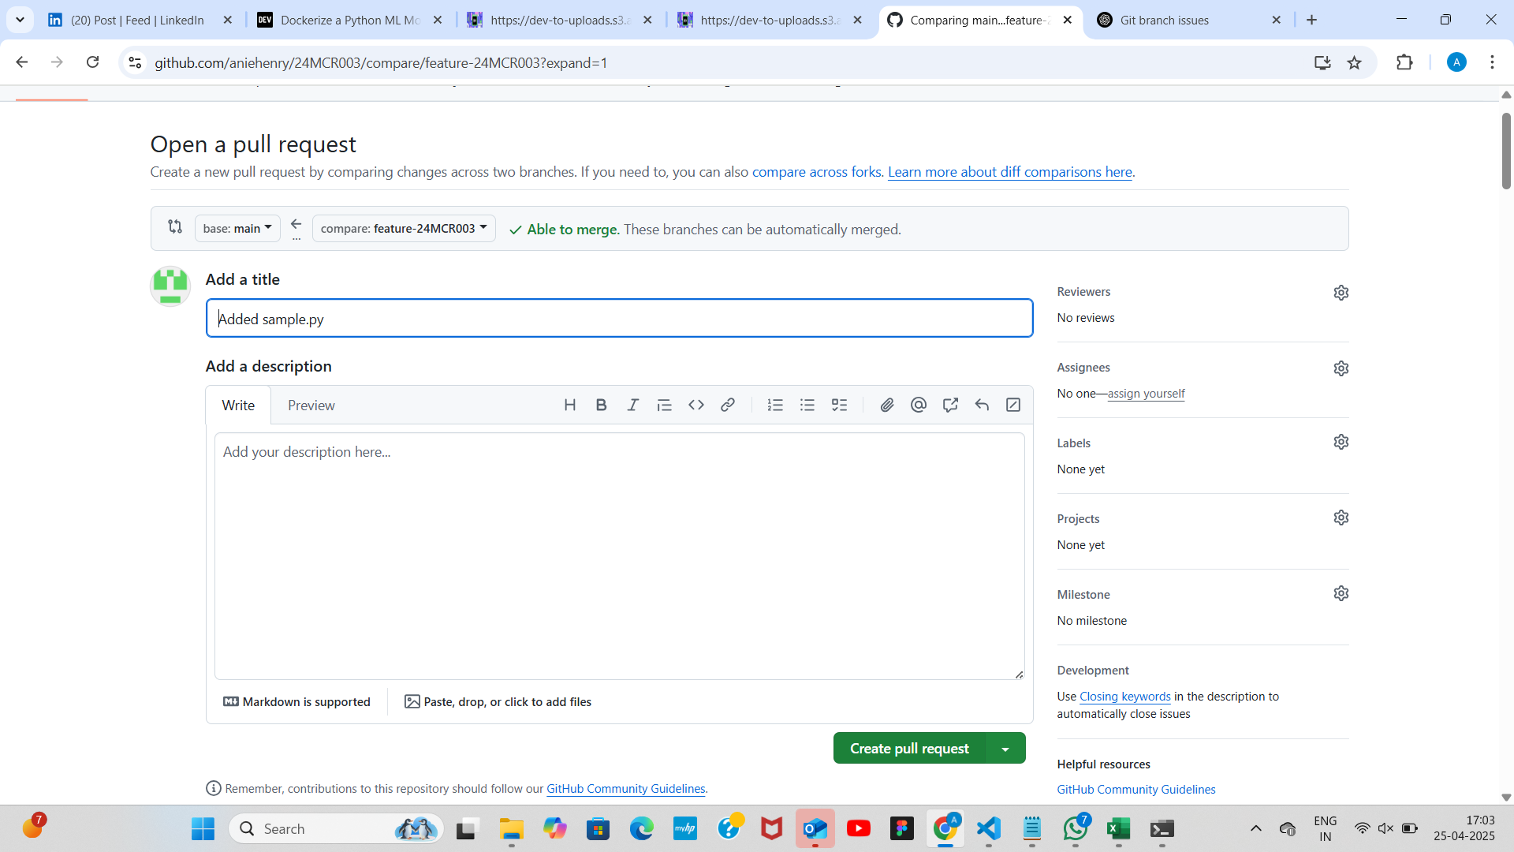Insert code block with code icon
The height and width of the screenshot is (852, 1514).
(x=695, y=405)
